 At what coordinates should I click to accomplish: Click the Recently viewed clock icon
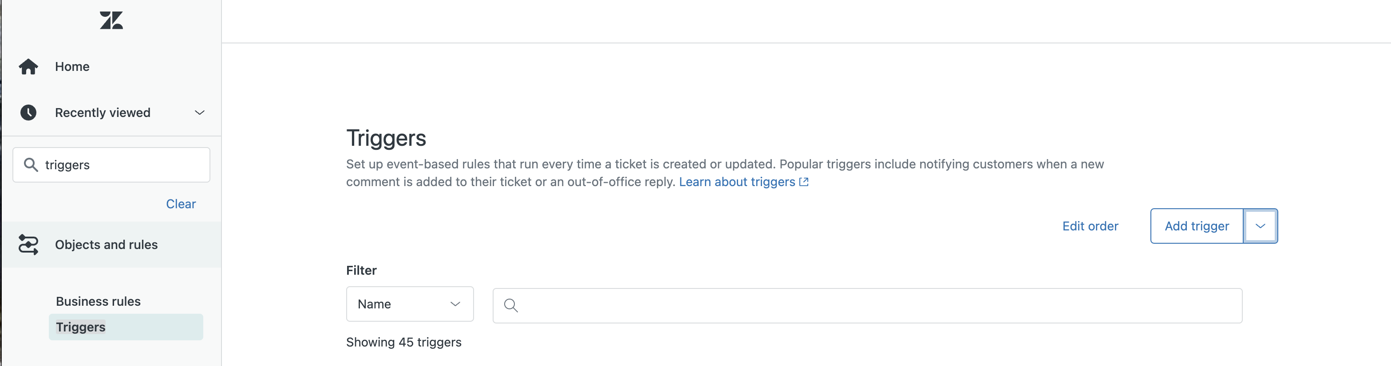point(28,113)
